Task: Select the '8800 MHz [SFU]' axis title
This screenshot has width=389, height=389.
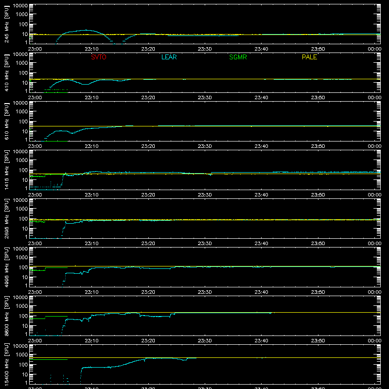Action: 7,316
